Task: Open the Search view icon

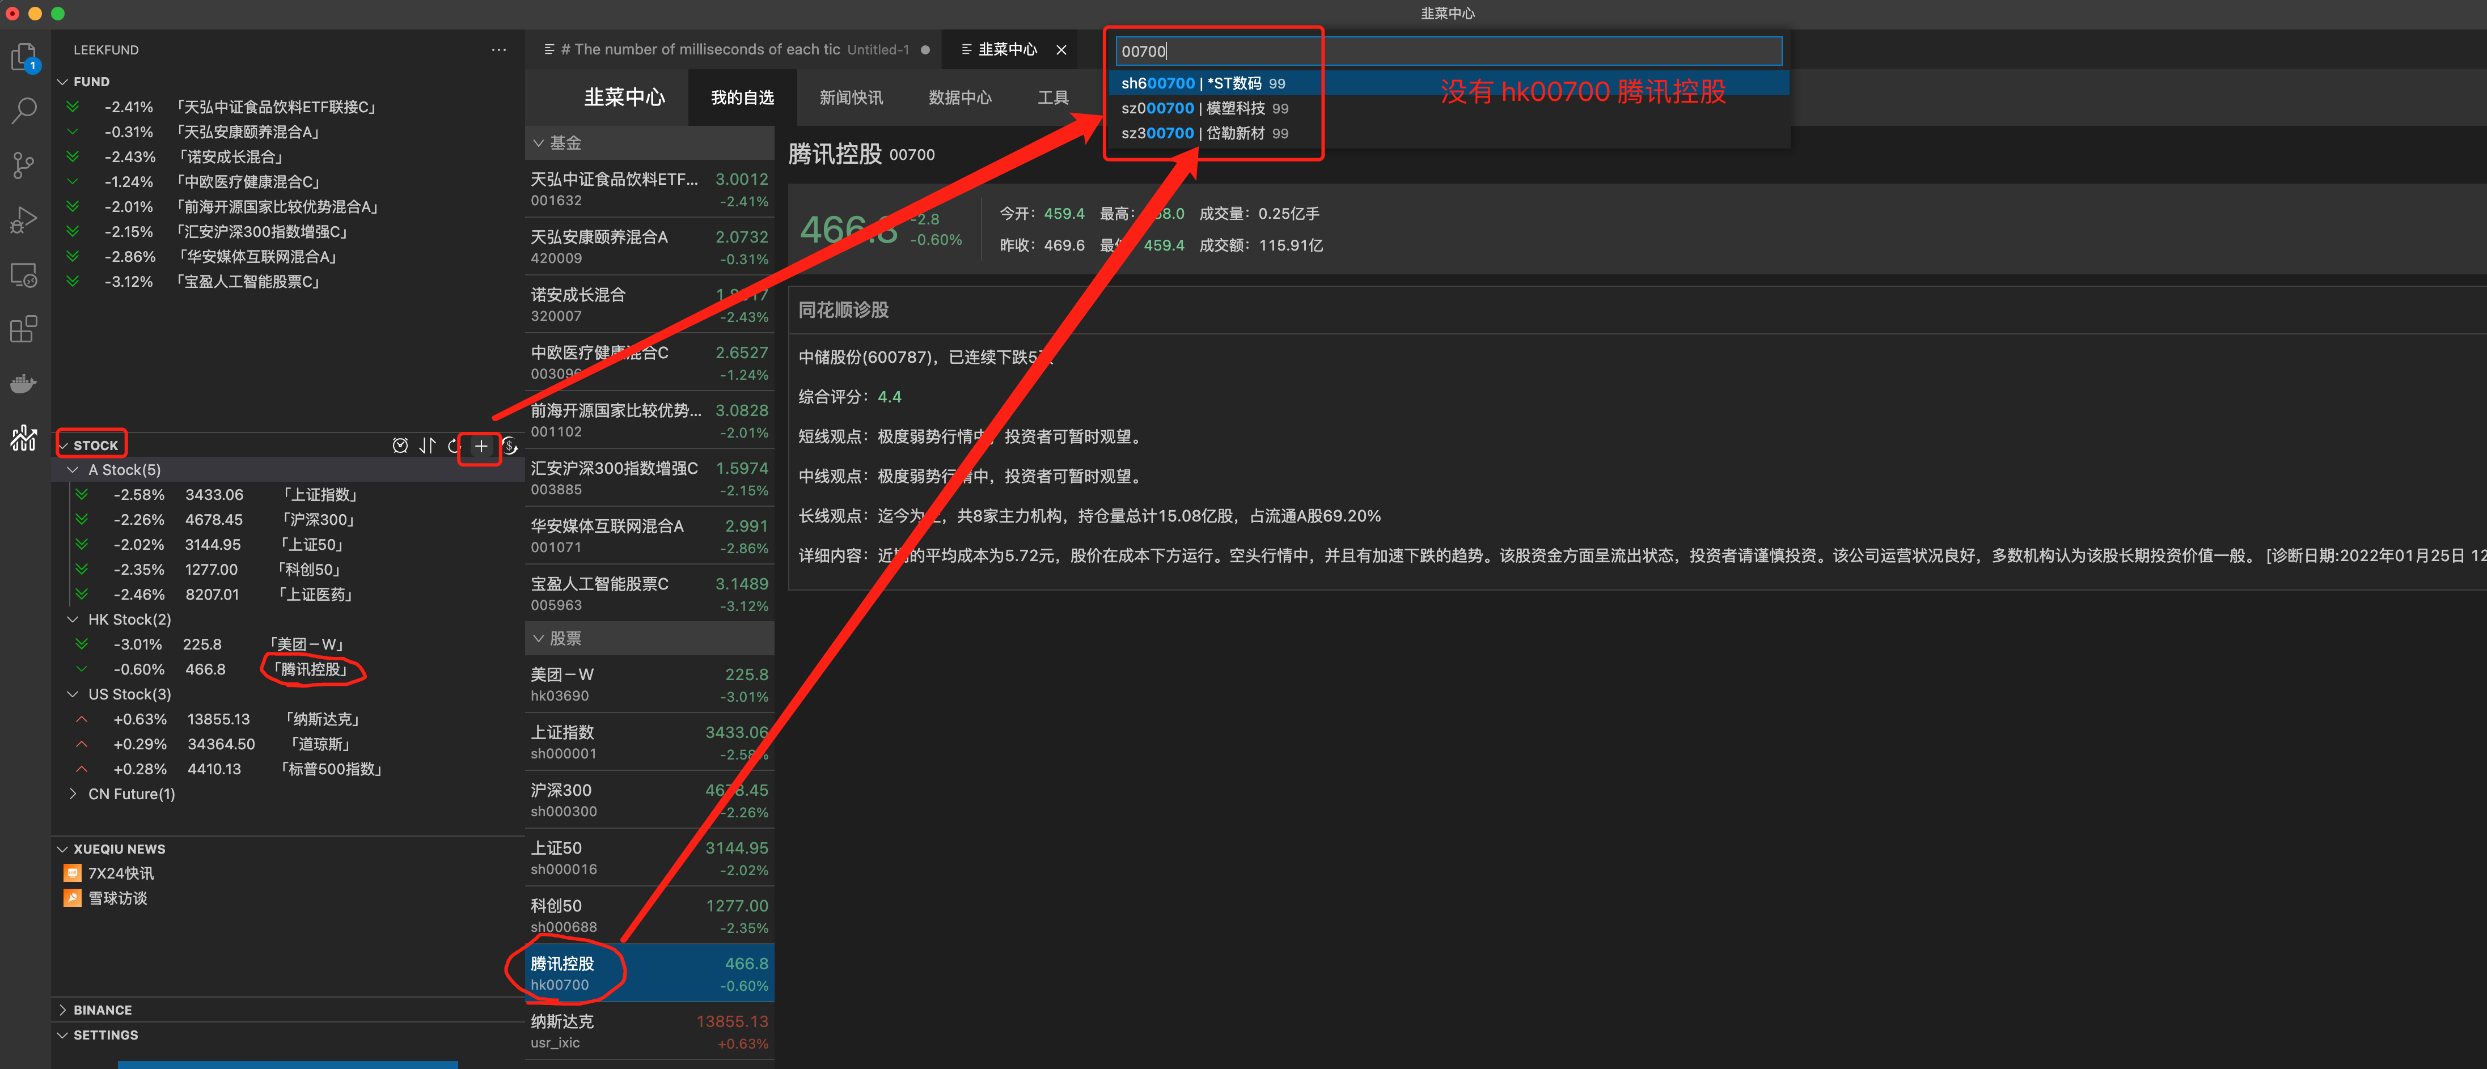Action: pos(23,111)
